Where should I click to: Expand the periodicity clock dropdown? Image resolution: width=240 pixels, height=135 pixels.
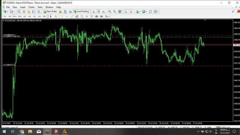(147, 11)
